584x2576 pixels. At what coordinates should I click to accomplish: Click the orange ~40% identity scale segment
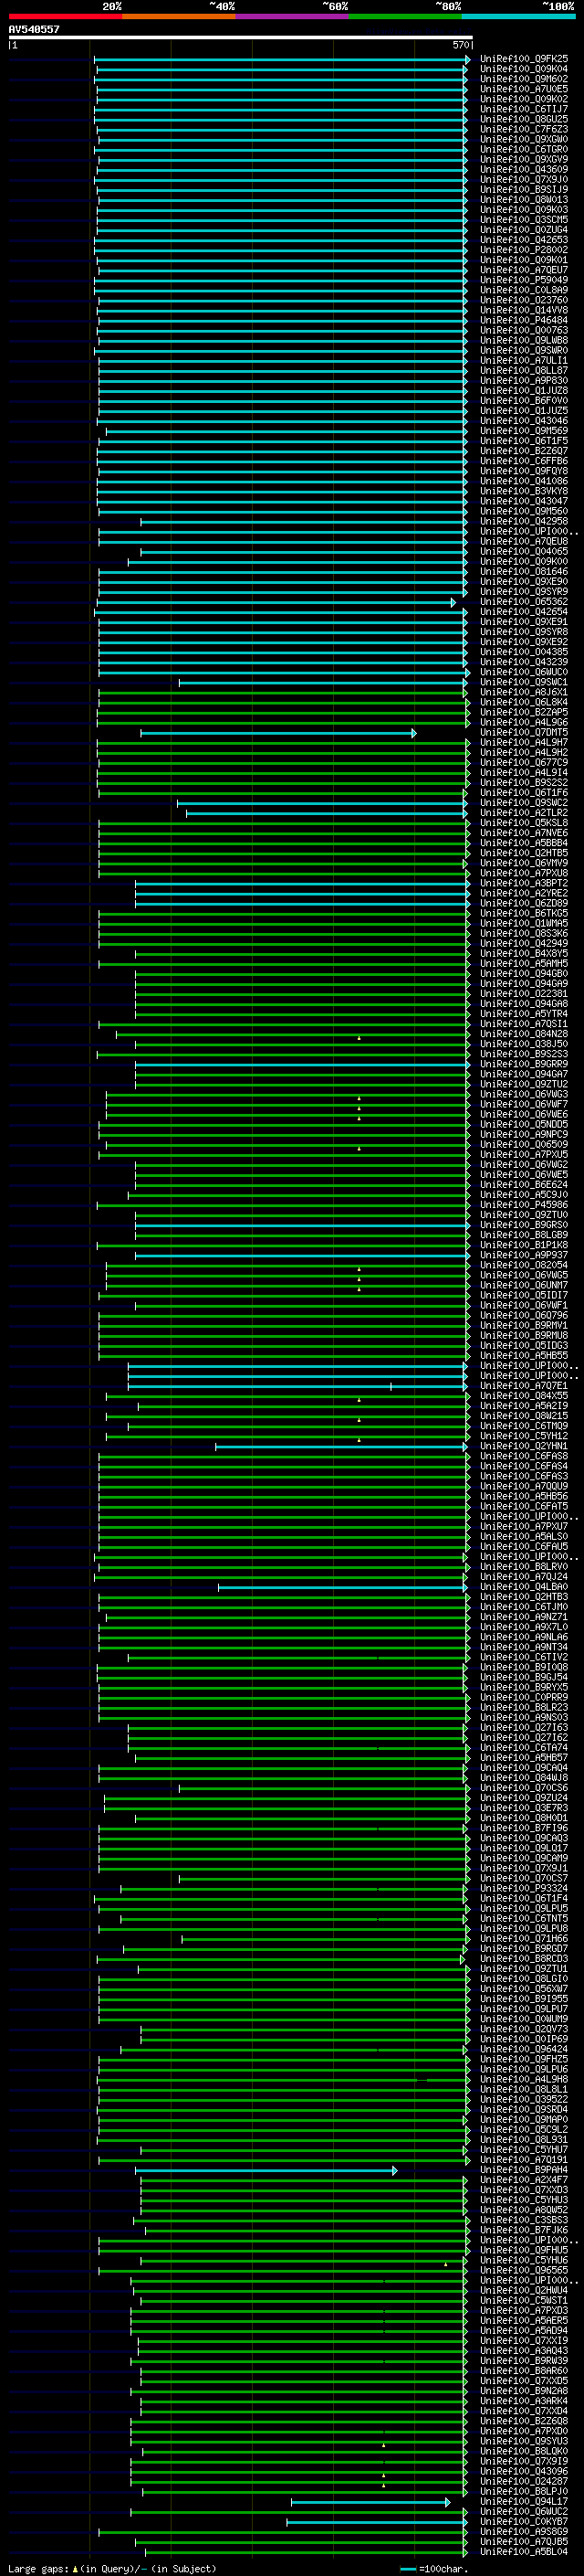click(x=179, y=16)
